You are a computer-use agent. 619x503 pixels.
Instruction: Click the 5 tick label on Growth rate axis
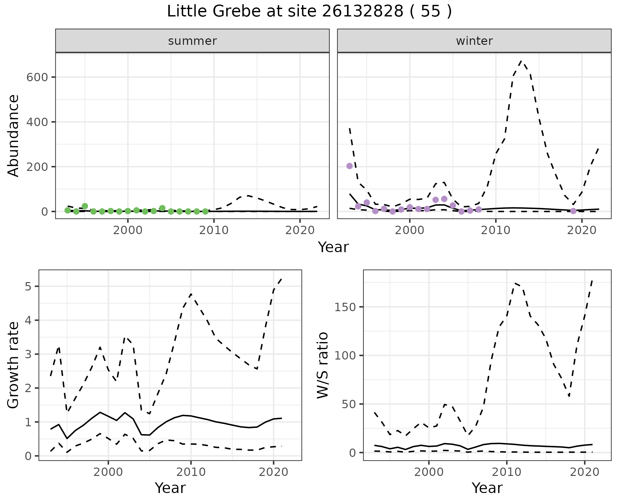28,287
